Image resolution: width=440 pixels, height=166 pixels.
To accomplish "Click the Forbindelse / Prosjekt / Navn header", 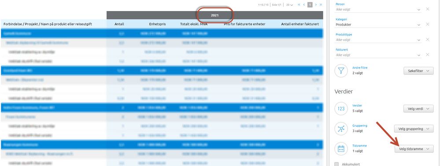I will click(48, 24).
